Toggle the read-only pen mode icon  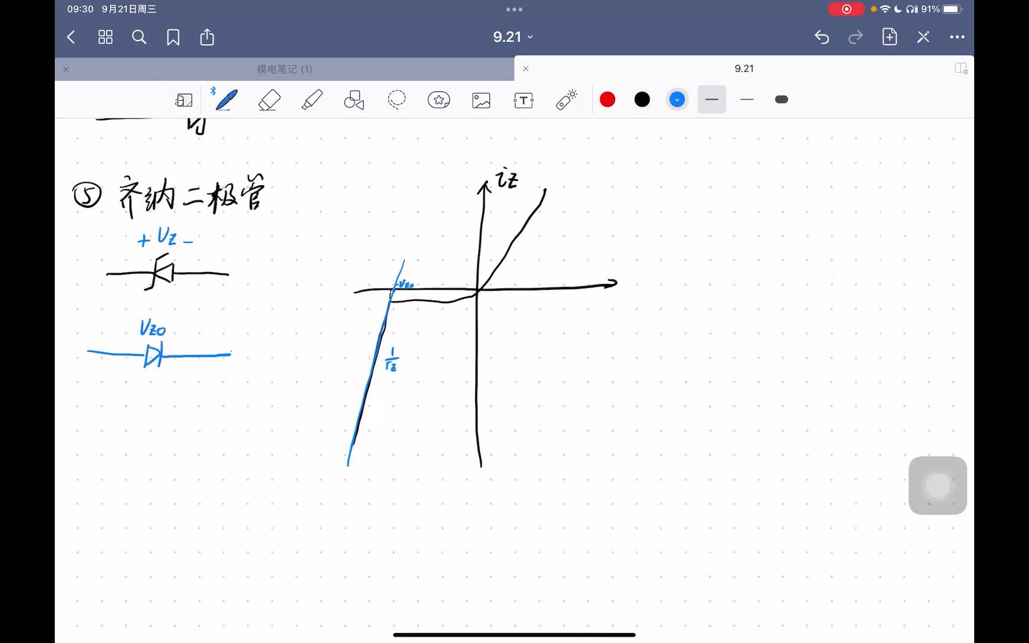(924, 37)
